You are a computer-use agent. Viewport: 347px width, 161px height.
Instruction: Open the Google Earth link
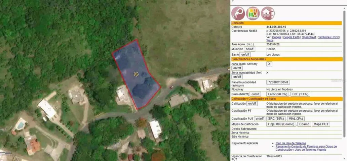(x=292, y=37)
